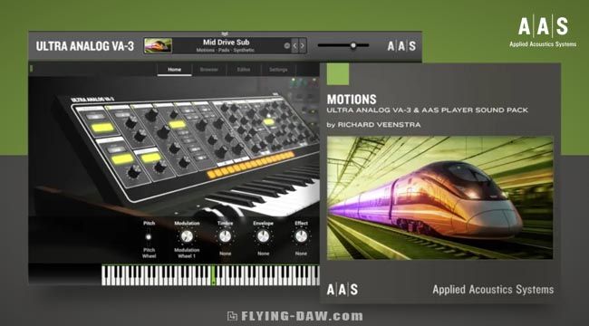This screenshot has height=326, width=589.
Task: Switch to the Browser tab
Action: 208,70
